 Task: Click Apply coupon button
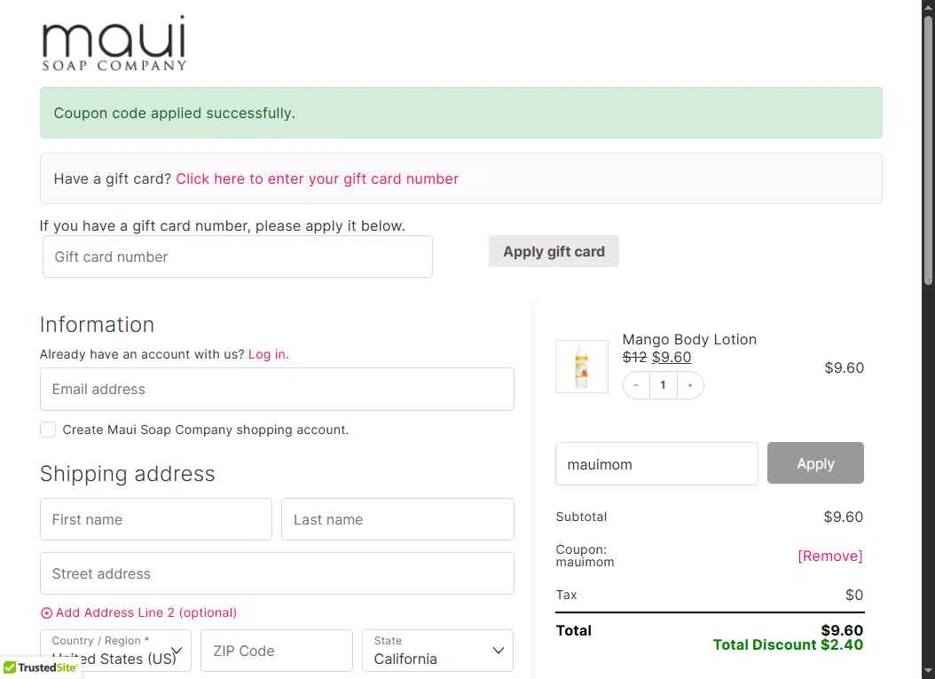click(x=815, y=463)
